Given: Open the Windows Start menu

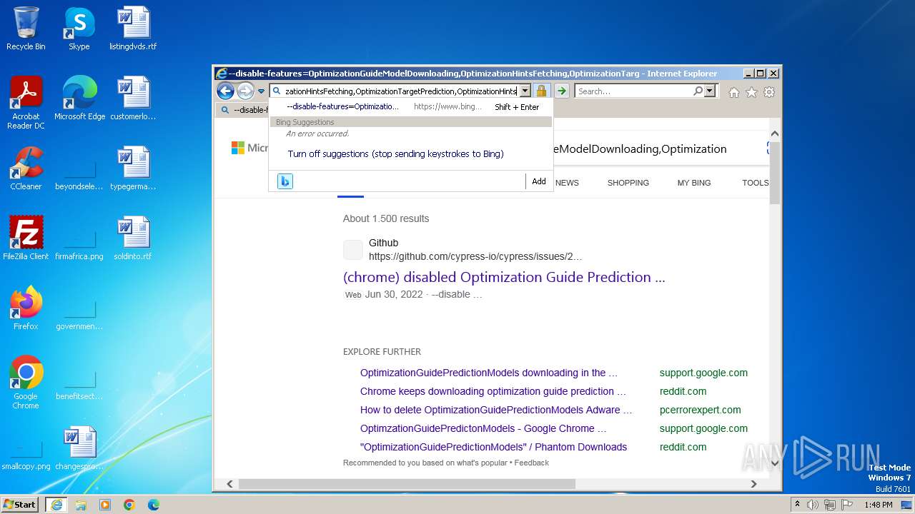Looking at the screenshot, I should coord(20,504).
